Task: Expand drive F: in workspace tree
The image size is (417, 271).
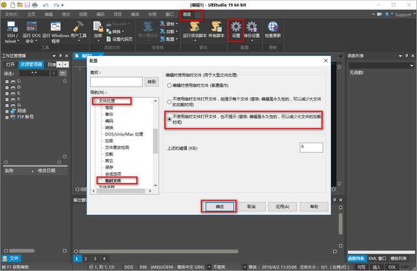Action: pos(7,100)
